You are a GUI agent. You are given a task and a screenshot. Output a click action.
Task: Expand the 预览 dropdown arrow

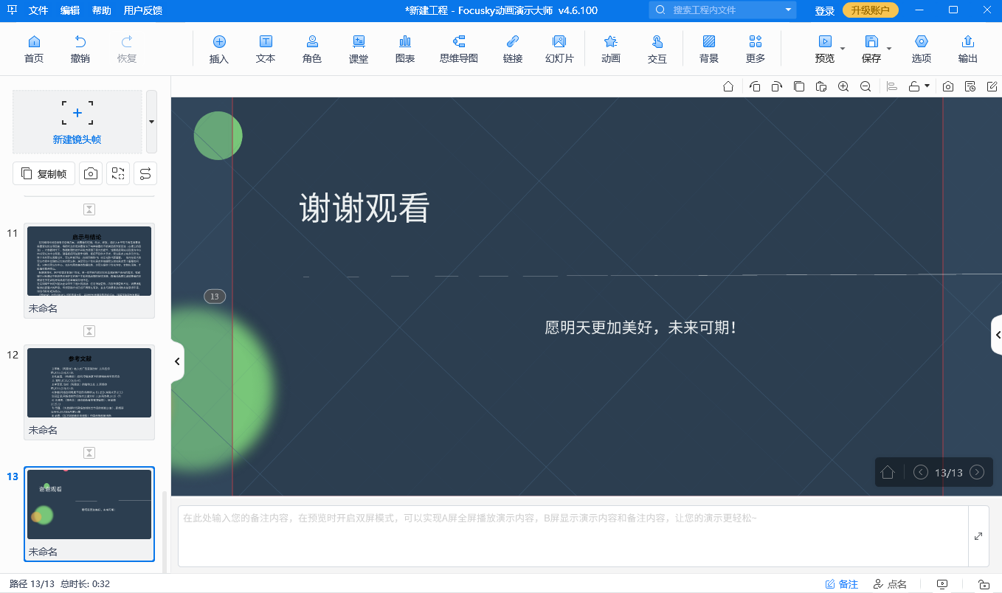[843, 49]
